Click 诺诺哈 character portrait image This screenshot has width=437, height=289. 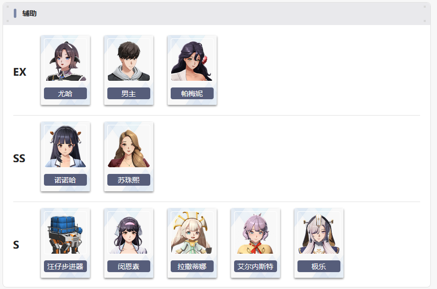pyautogui.click(x=65, y=146)
